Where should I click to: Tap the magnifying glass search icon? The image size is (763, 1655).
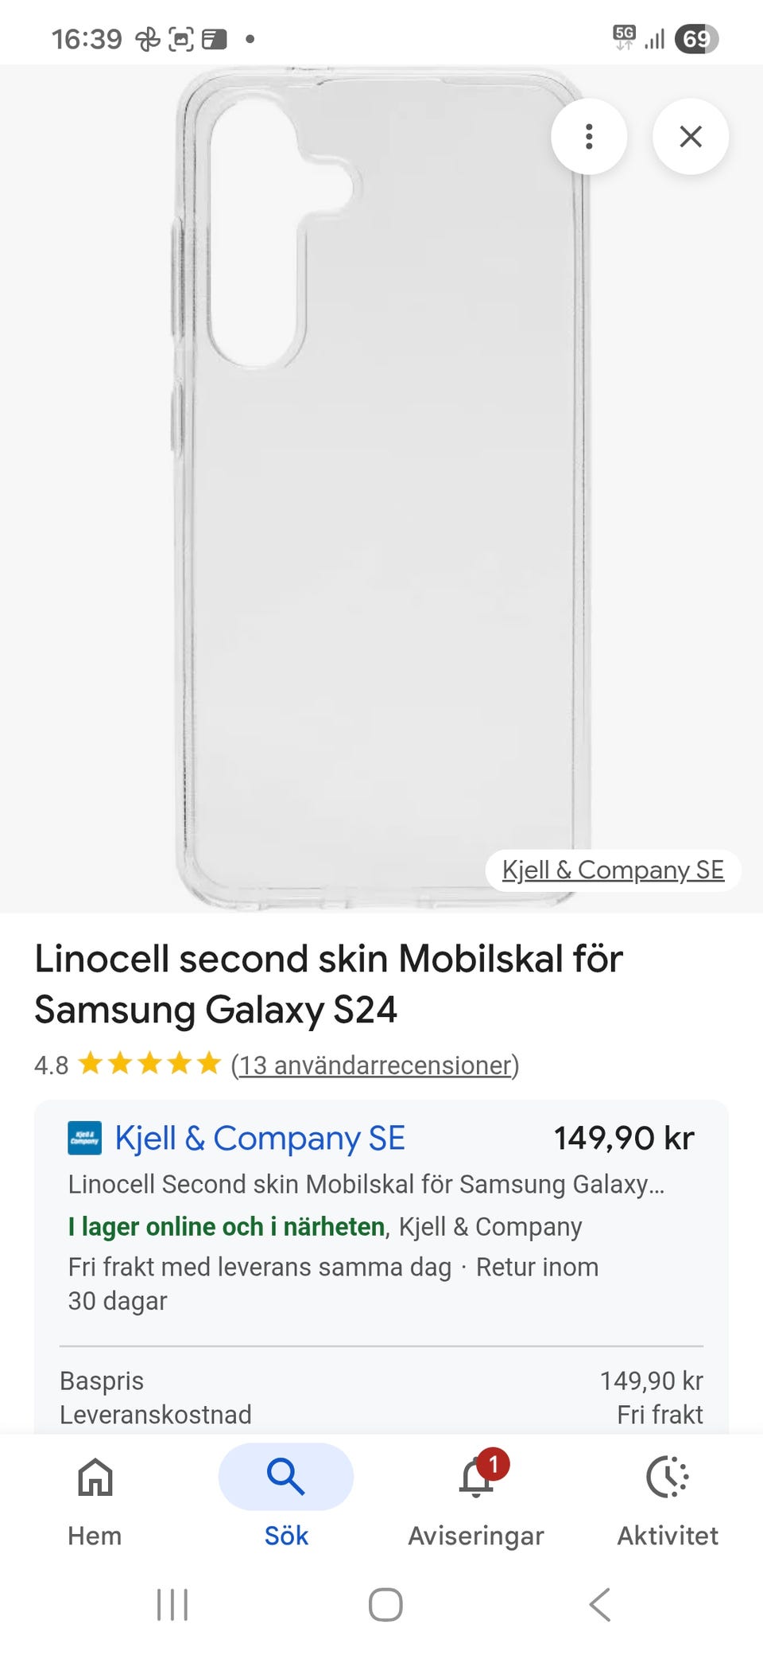point(286,1477)
